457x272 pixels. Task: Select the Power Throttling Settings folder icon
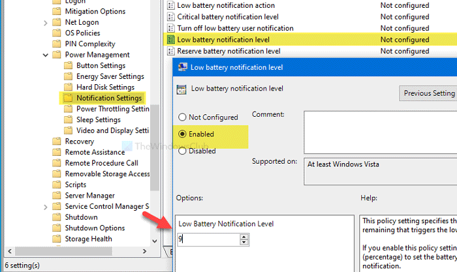point(68,109)
